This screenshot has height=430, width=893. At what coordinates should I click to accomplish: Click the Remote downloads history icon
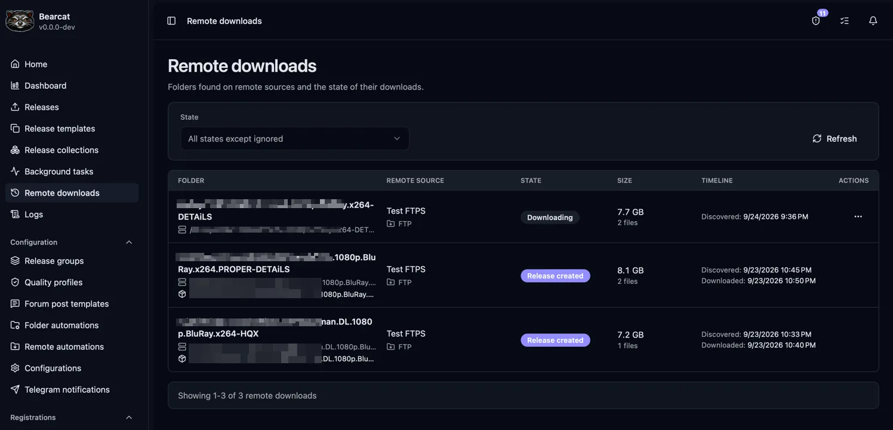16,193
